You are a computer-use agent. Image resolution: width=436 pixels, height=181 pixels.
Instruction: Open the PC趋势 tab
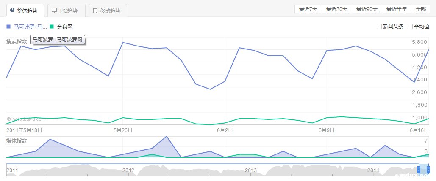coord(67,11)
